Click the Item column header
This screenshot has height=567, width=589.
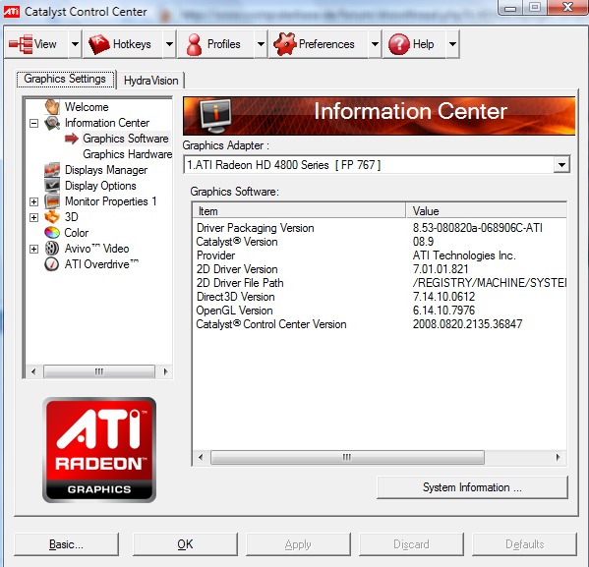[299, 210]
